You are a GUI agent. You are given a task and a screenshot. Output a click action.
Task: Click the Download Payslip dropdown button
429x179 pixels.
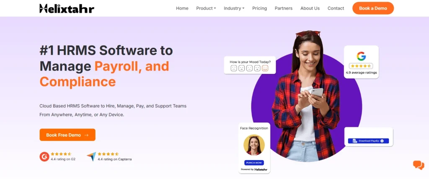tap(368, 141)
